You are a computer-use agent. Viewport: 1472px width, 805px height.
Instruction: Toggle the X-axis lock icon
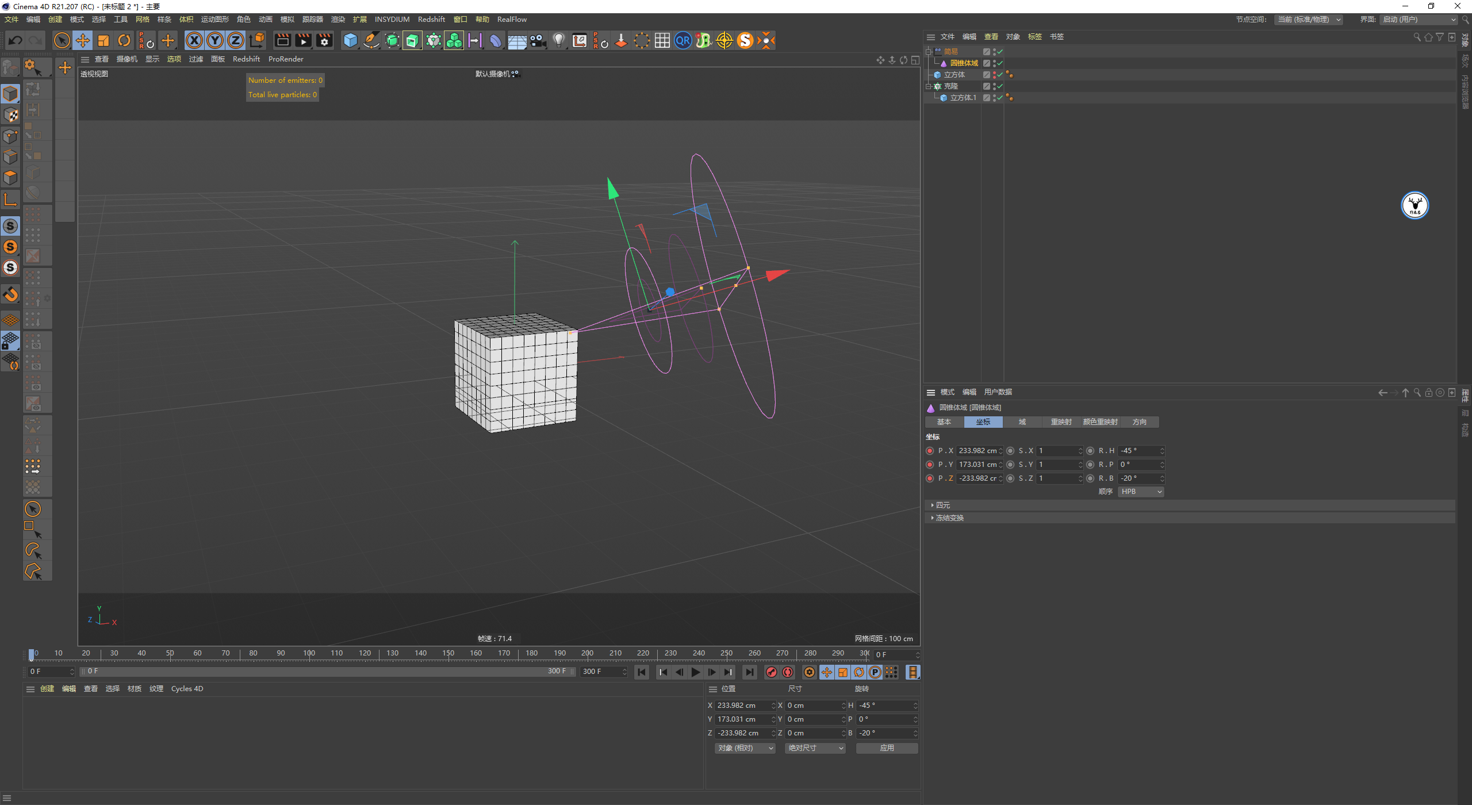click(194, 40)
